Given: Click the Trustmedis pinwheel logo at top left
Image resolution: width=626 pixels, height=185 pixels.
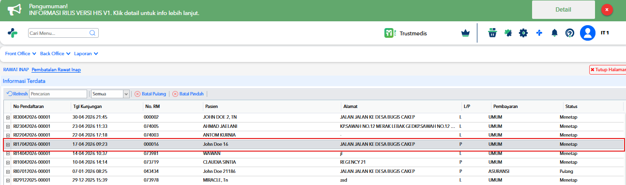Looking at the screenshot, I should [13, 33].
